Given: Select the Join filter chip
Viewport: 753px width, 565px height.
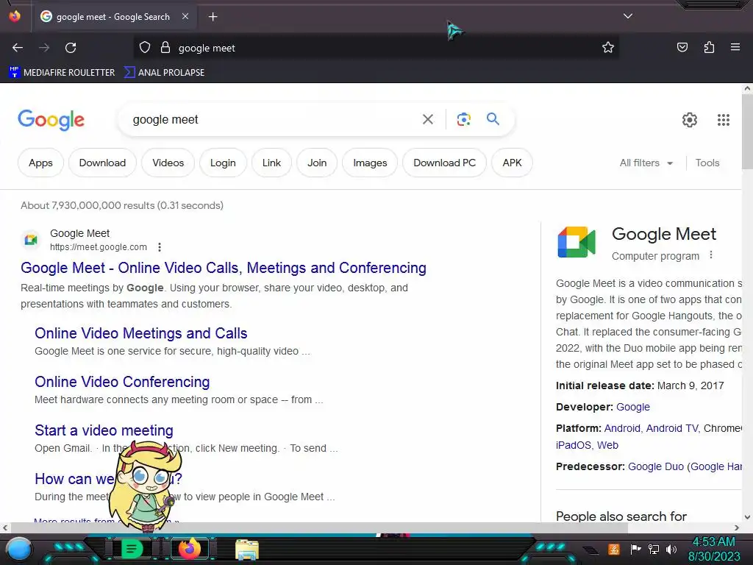Looking at the screenshot, I should point(317,163).
